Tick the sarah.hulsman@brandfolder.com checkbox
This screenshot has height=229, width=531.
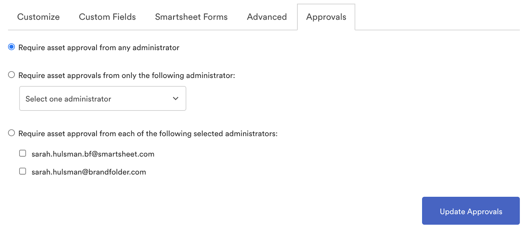pyautogui.click(x=23, y=171)
